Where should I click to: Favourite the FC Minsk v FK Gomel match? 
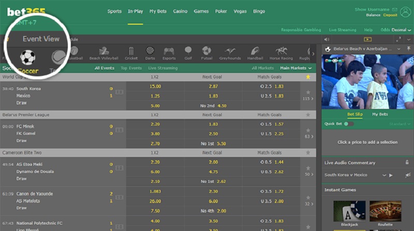click(x=308, y=130)
